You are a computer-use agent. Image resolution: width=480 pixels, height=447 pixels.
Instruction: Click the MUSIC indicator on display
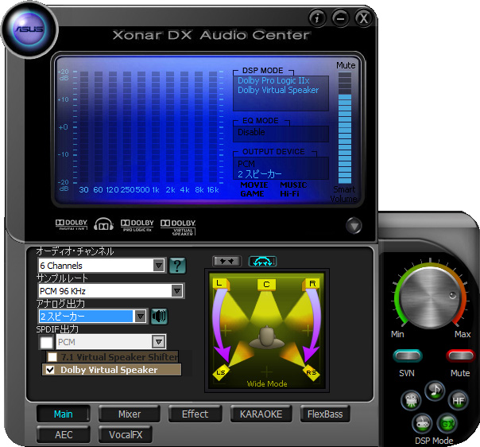point(293,185)
